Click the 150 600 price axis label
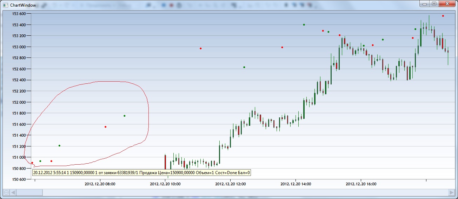The height and width of the screenshot is (199, 458). click(19, 180)
